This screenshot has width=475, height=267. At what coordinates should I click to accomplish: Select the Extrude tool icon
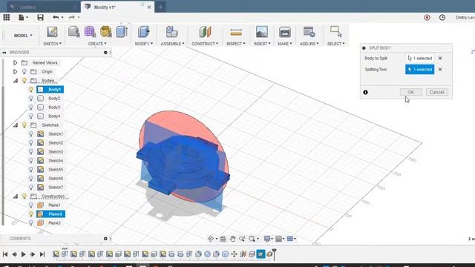[122, 32]
